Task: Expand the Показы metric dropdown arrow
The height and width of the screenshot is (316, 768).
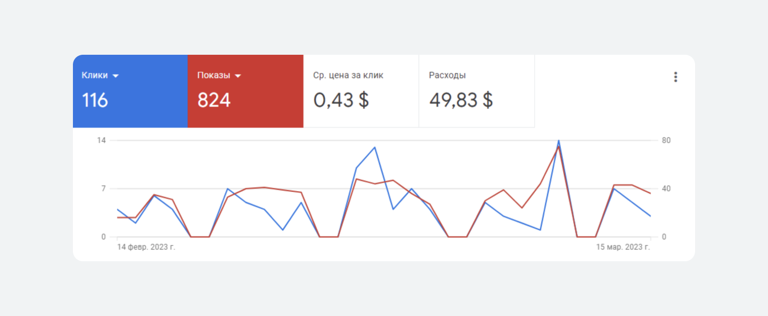Action: [x=238, y=76]
